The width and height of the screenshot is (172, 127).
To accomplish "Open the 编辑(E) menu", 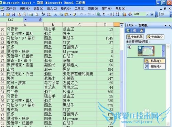I will tap(25, 9).
